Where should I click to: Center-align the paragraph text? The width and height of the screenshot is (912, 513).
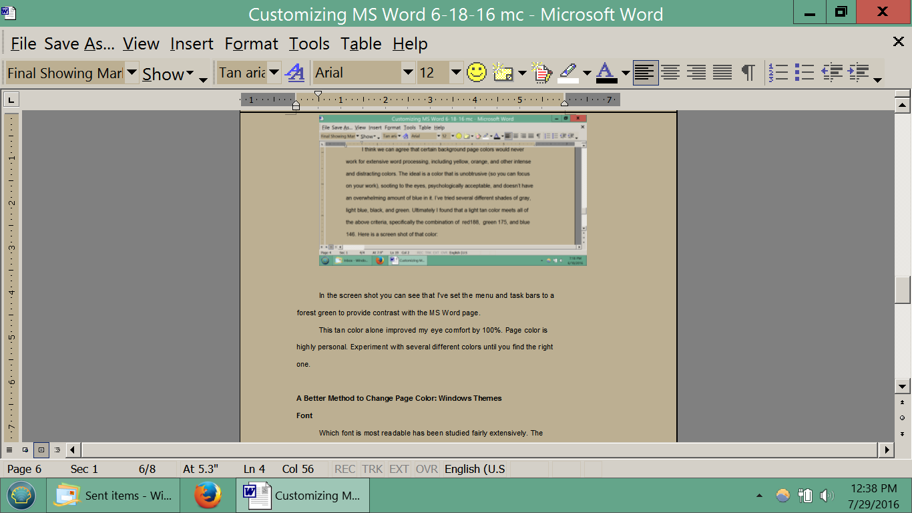click(x=670, y=72)
